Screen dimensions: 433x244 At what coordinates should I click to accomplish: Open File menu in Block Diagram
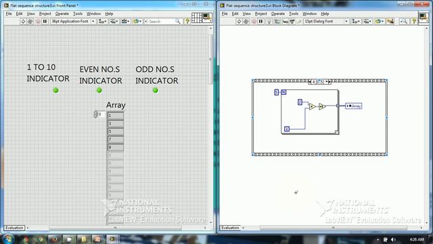[x=225, y=14]
